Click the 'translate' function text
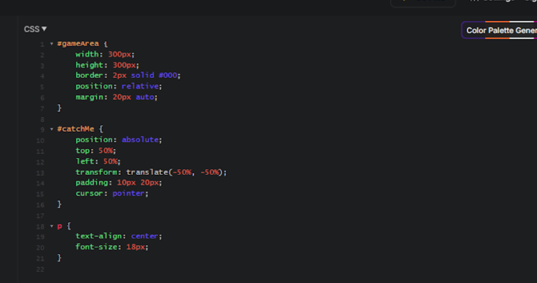The height and width of the screenshot is (283, 537). [147, 172]
